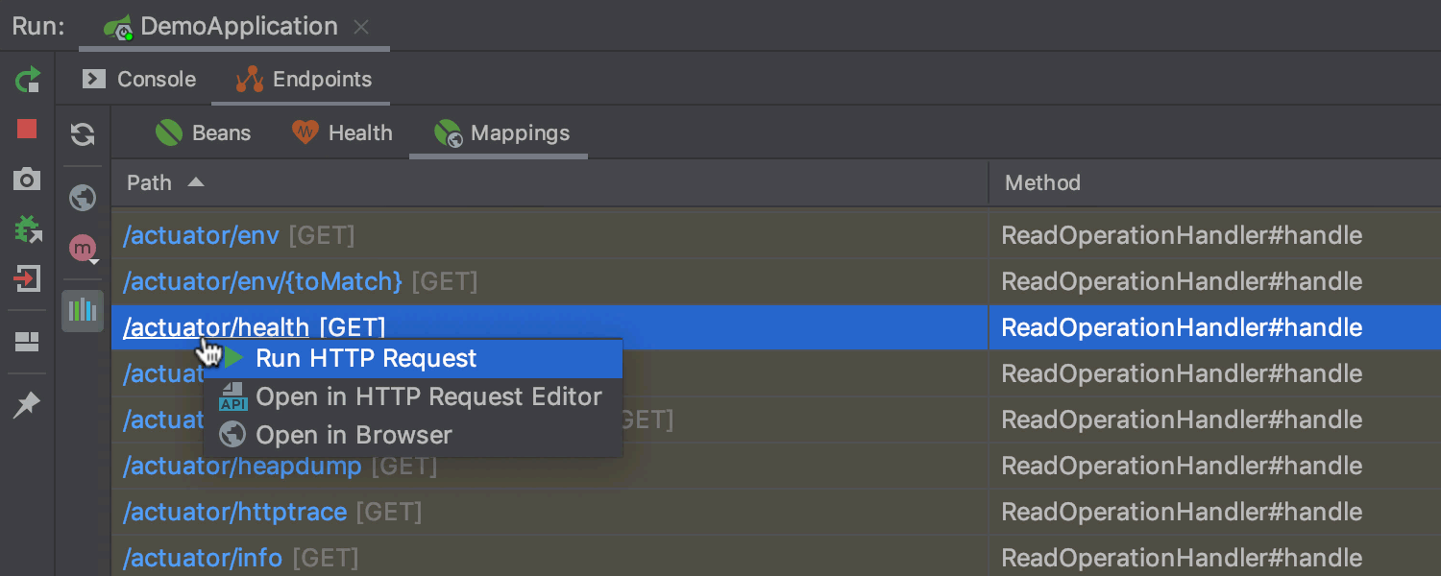Switch to the Console tab
The image size is (1441, 576).
point(139,79)
